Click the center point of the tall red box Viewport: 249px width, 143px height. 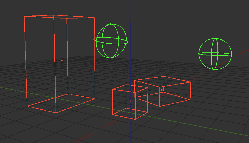(62, 60)
